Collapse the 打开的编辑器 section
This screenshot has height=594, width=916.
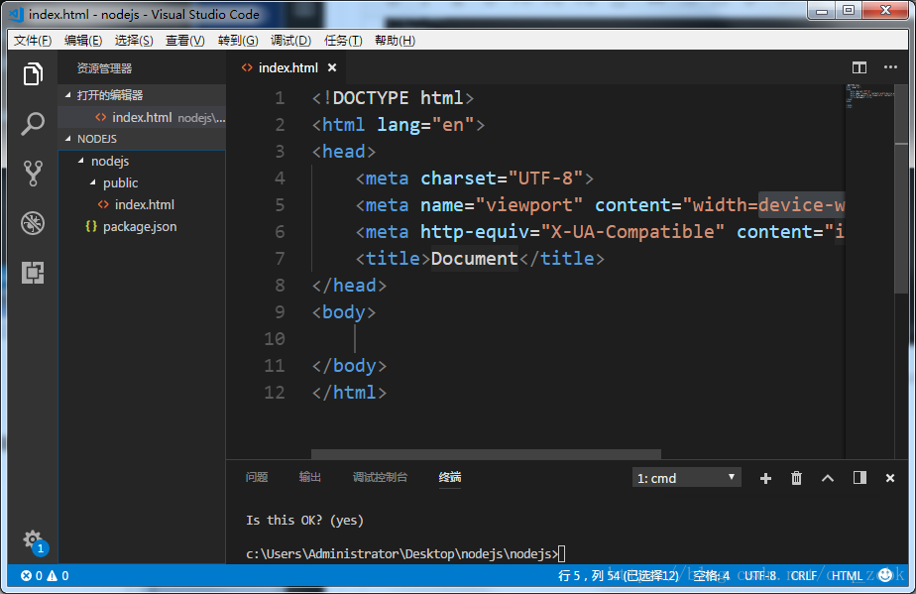tap(67, 95)
